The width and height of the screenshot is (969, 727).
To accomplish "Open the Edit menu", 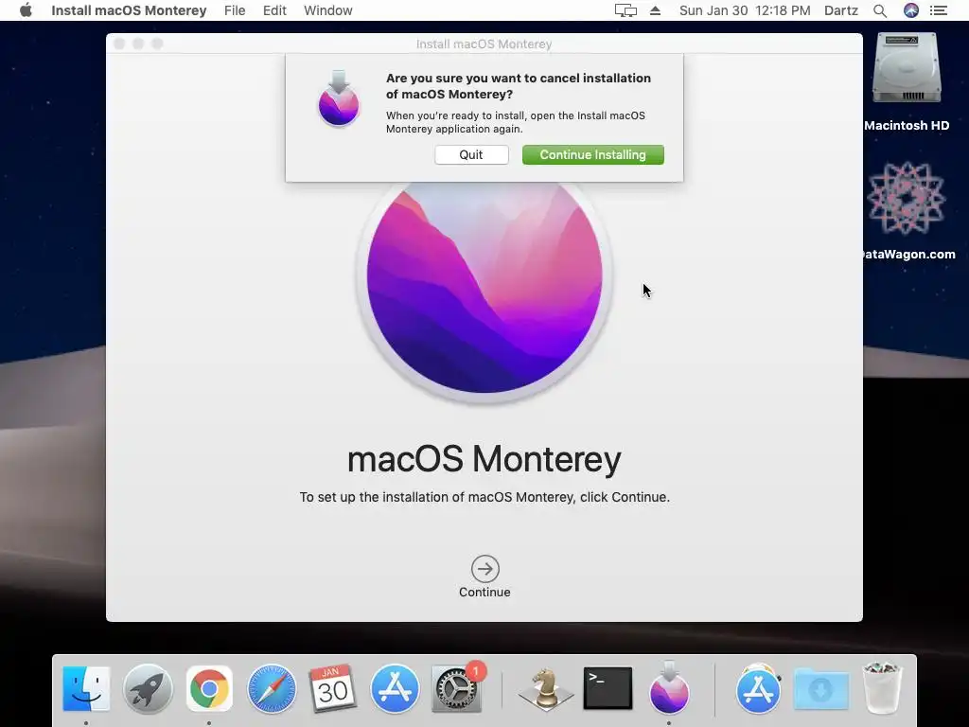I will tap(274, 10).
